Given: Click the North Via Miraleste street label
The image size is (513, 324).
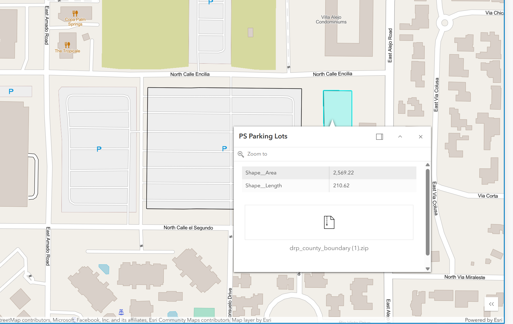Looking at the screenshot, I should (465, 277).
